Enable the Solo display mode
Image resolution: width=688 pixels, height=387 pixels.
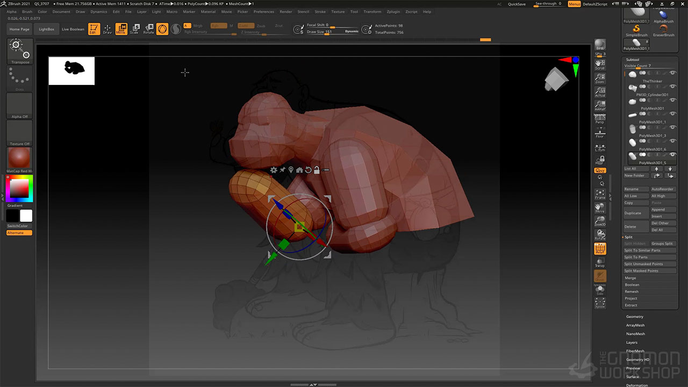pyautogui.click(x=600, y=290)
